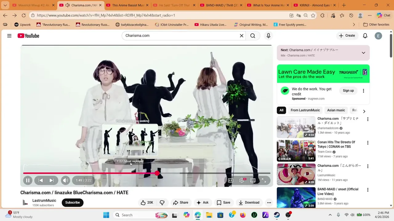Viewport: 394px width, 221px height.
Task: Skip to the next video
Action: 52,180
